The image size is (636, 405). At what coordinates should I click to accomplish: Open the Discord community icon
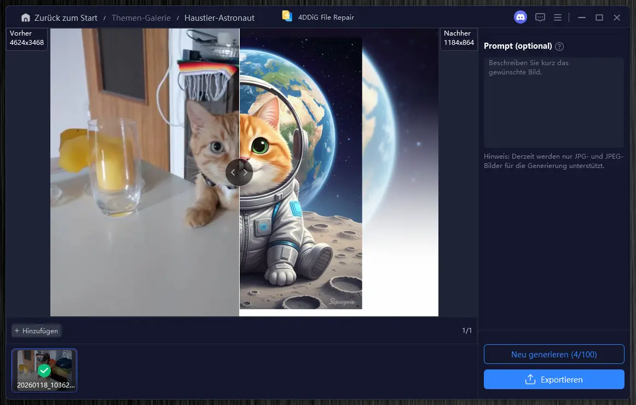click(520, 18)
